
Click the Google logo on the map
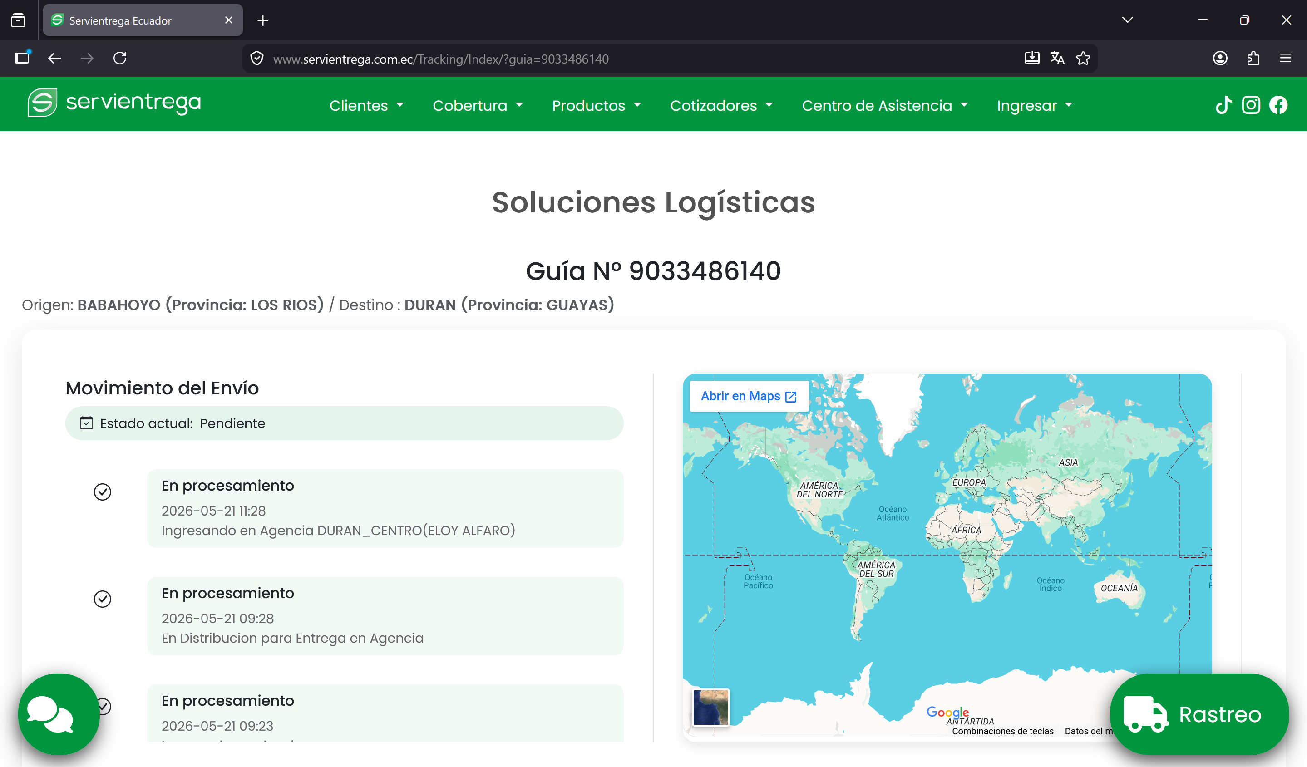point(947,712)
